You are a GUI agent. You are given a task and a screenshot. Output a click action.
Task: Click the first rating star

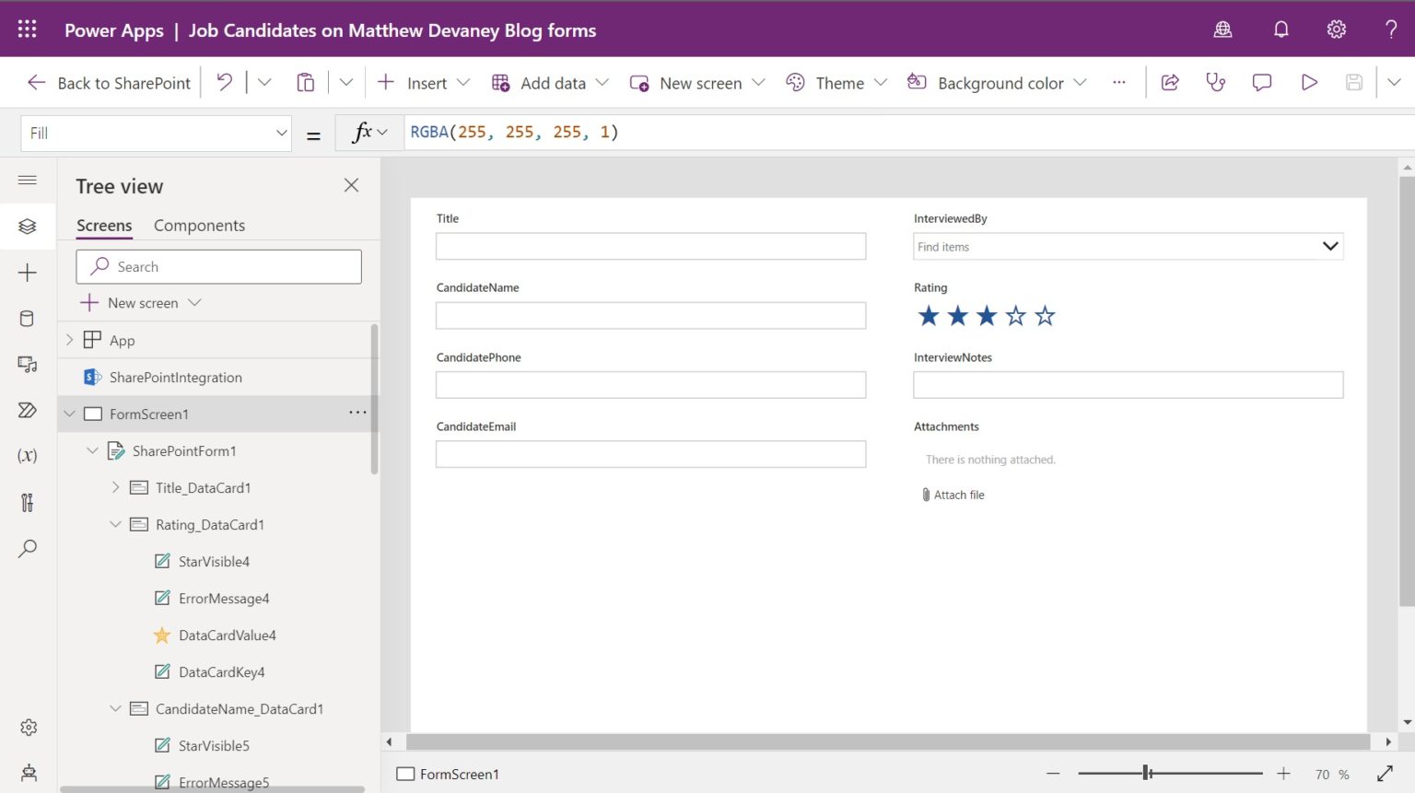point(929,317)
